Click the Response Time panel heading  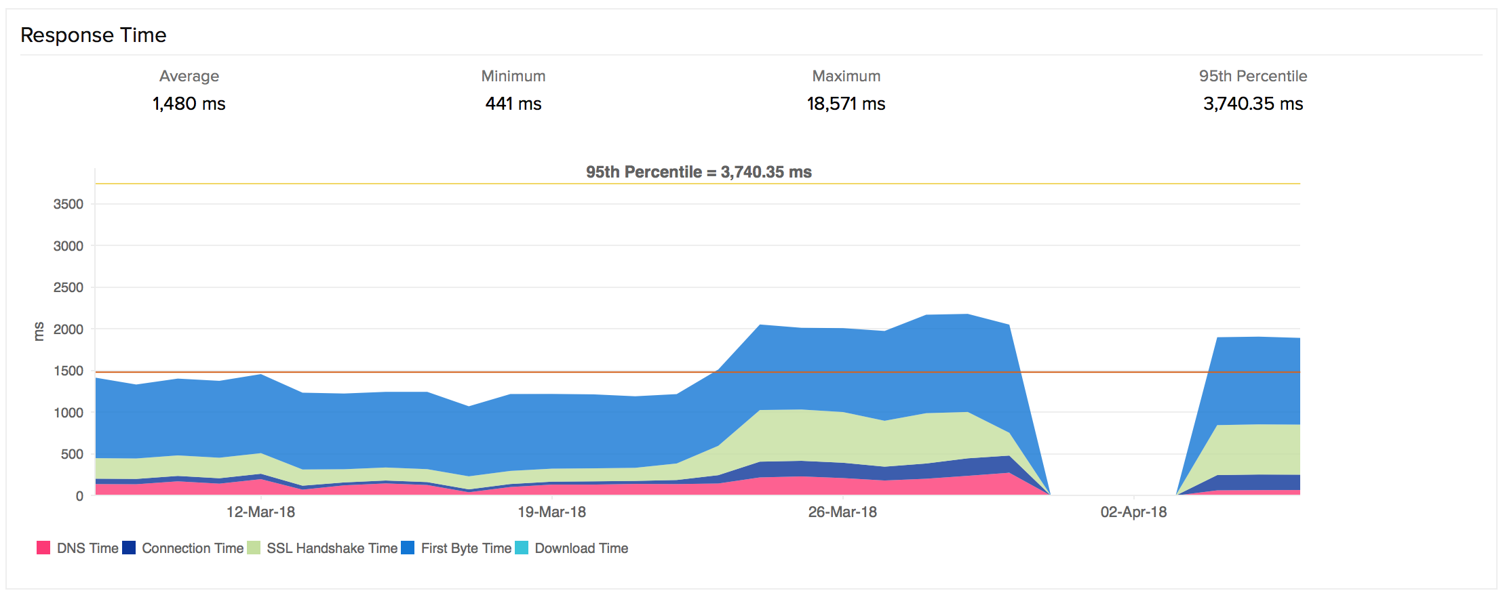click(x=94, y=35)
